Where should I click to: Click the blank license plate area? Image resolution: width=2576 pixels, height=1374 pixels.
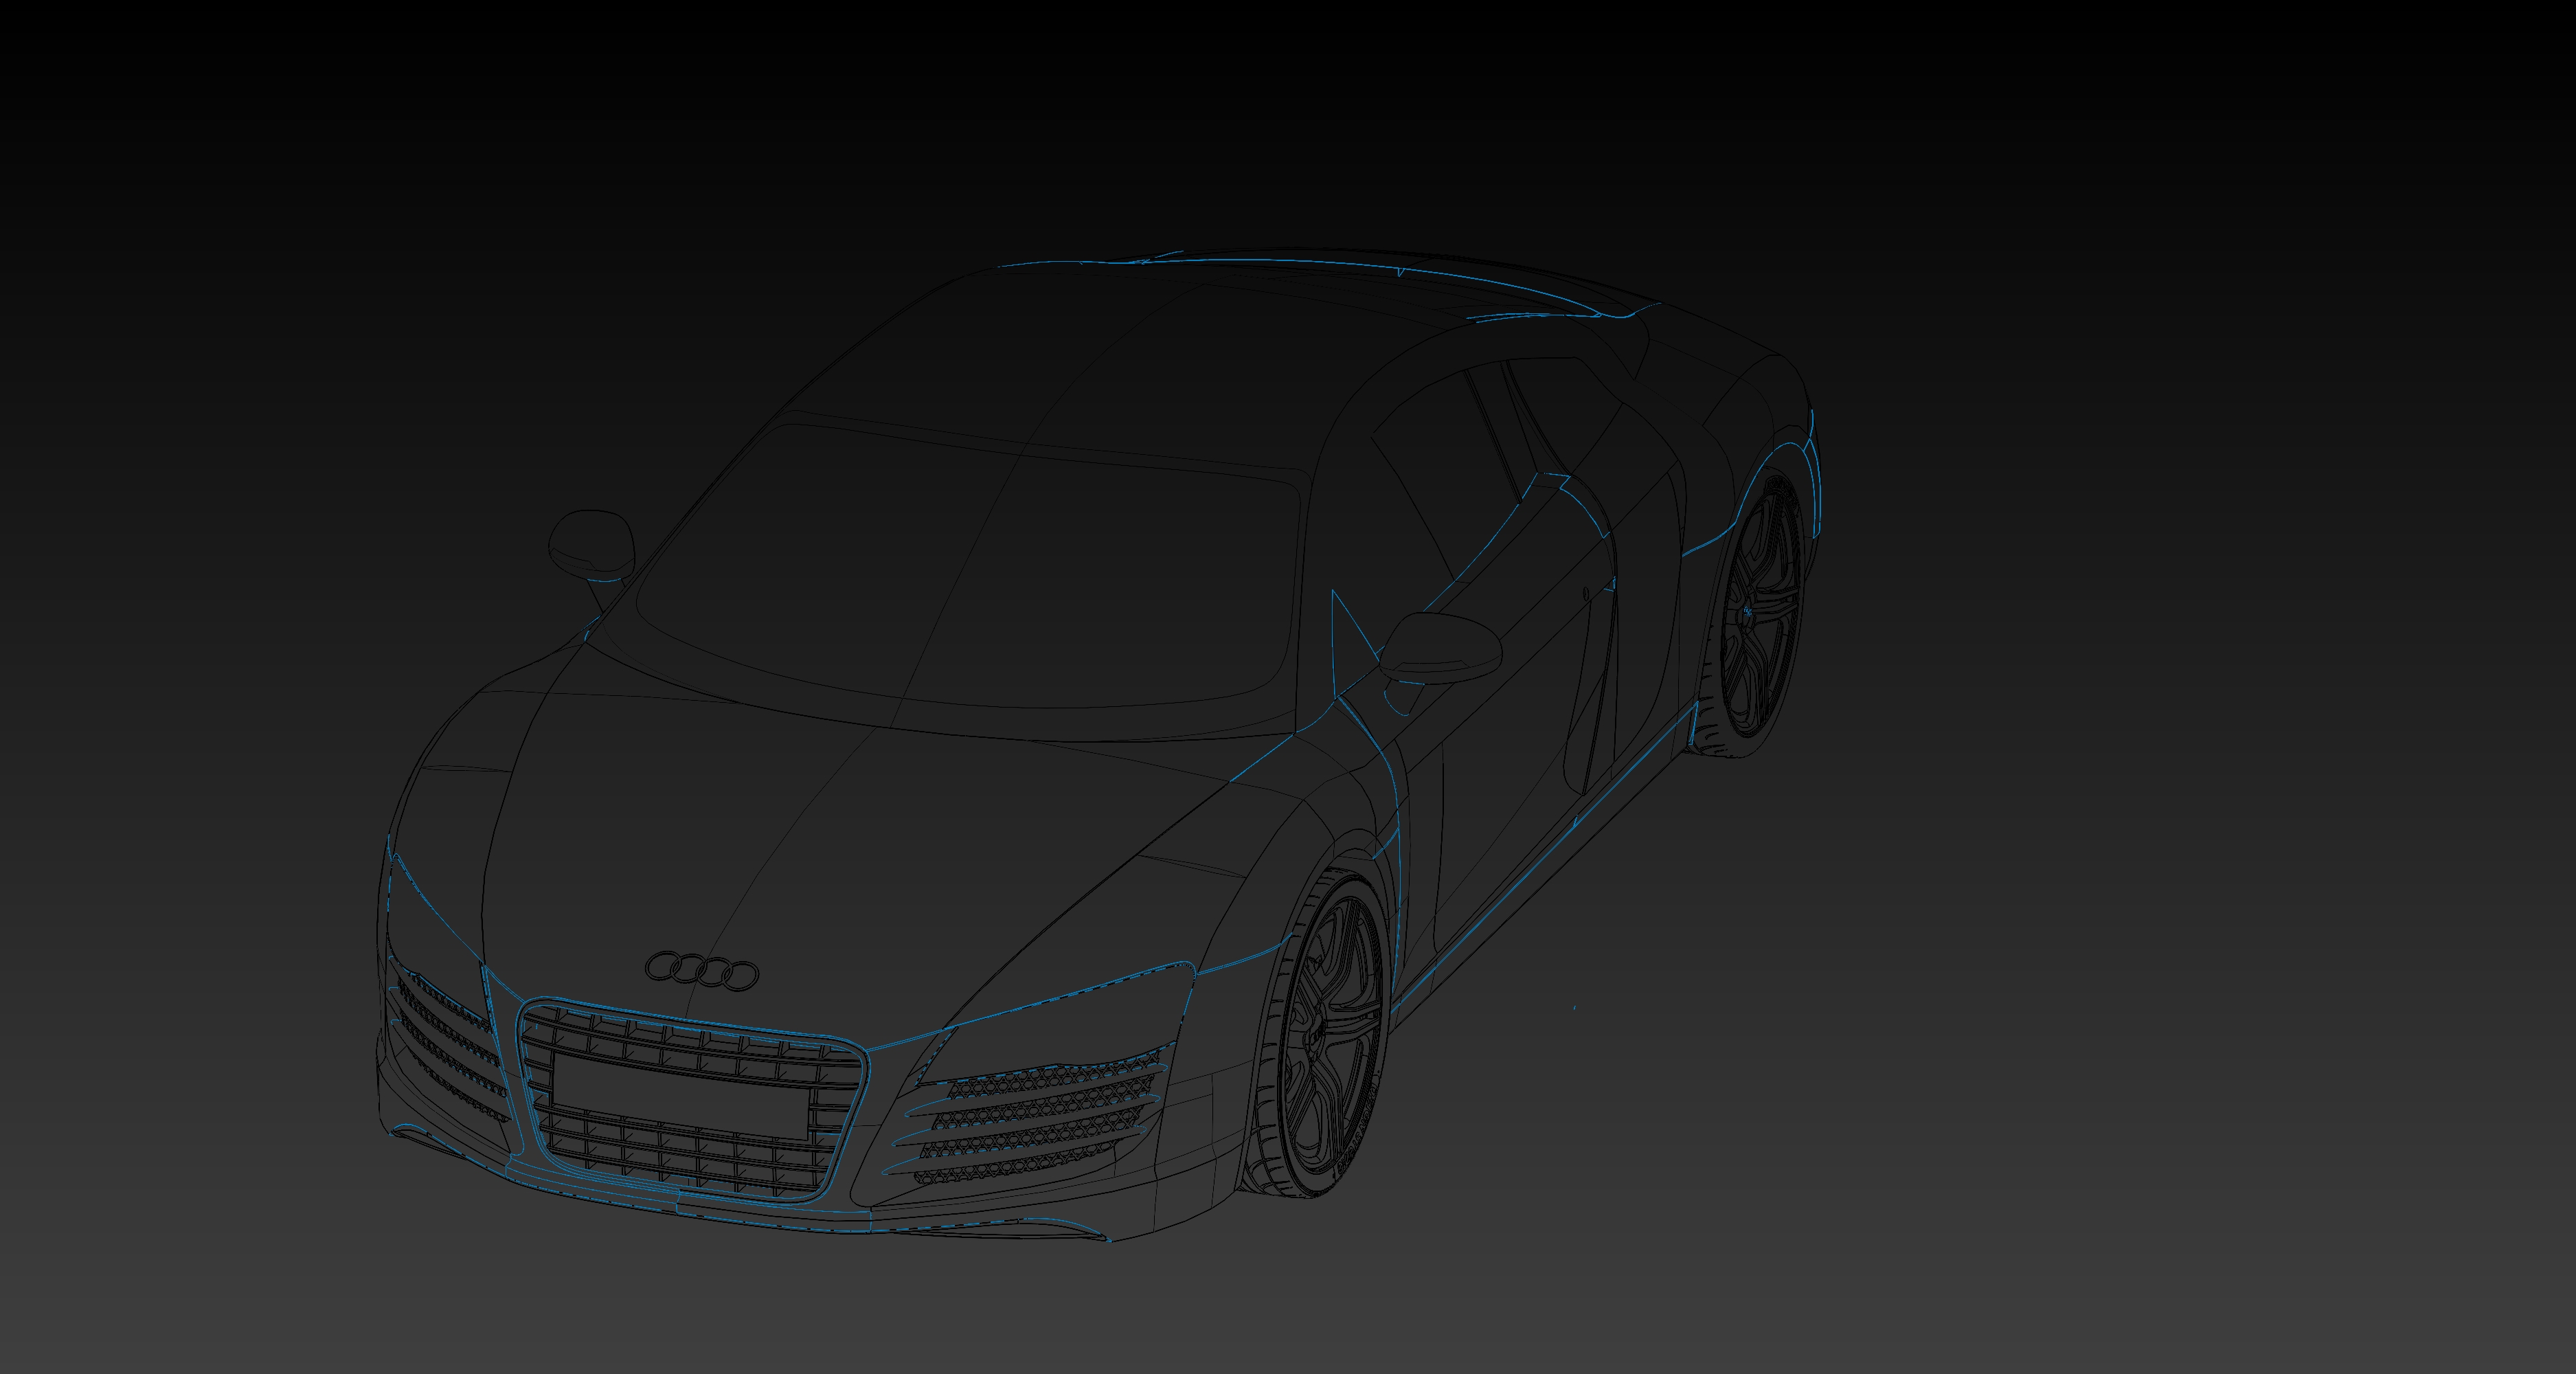680,1097
